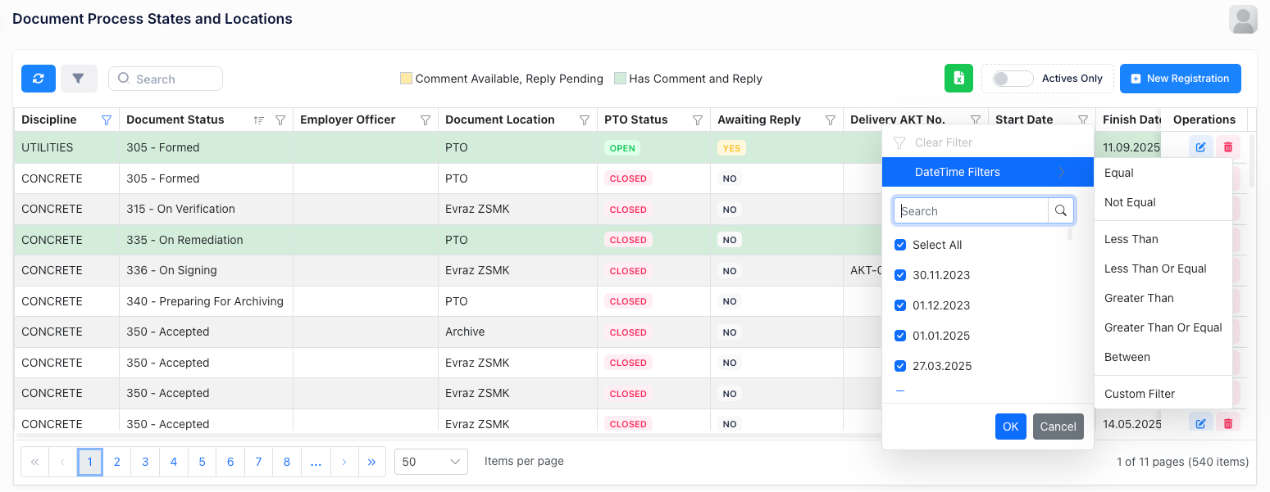Click filter icon in Document Location column
The height and width of the screenshot is (492, 1270).
click(585, 120)
